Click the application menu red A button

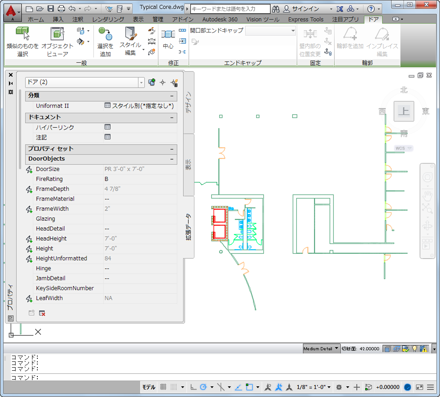tap(12, 12)
